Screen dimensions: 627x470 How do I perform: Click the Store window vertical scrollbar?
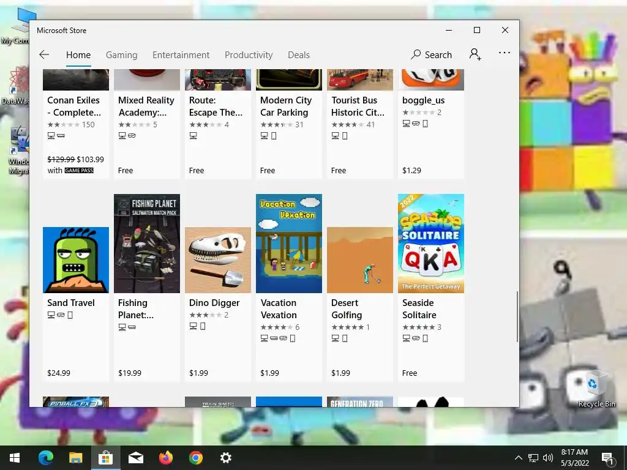pos(517,316)
